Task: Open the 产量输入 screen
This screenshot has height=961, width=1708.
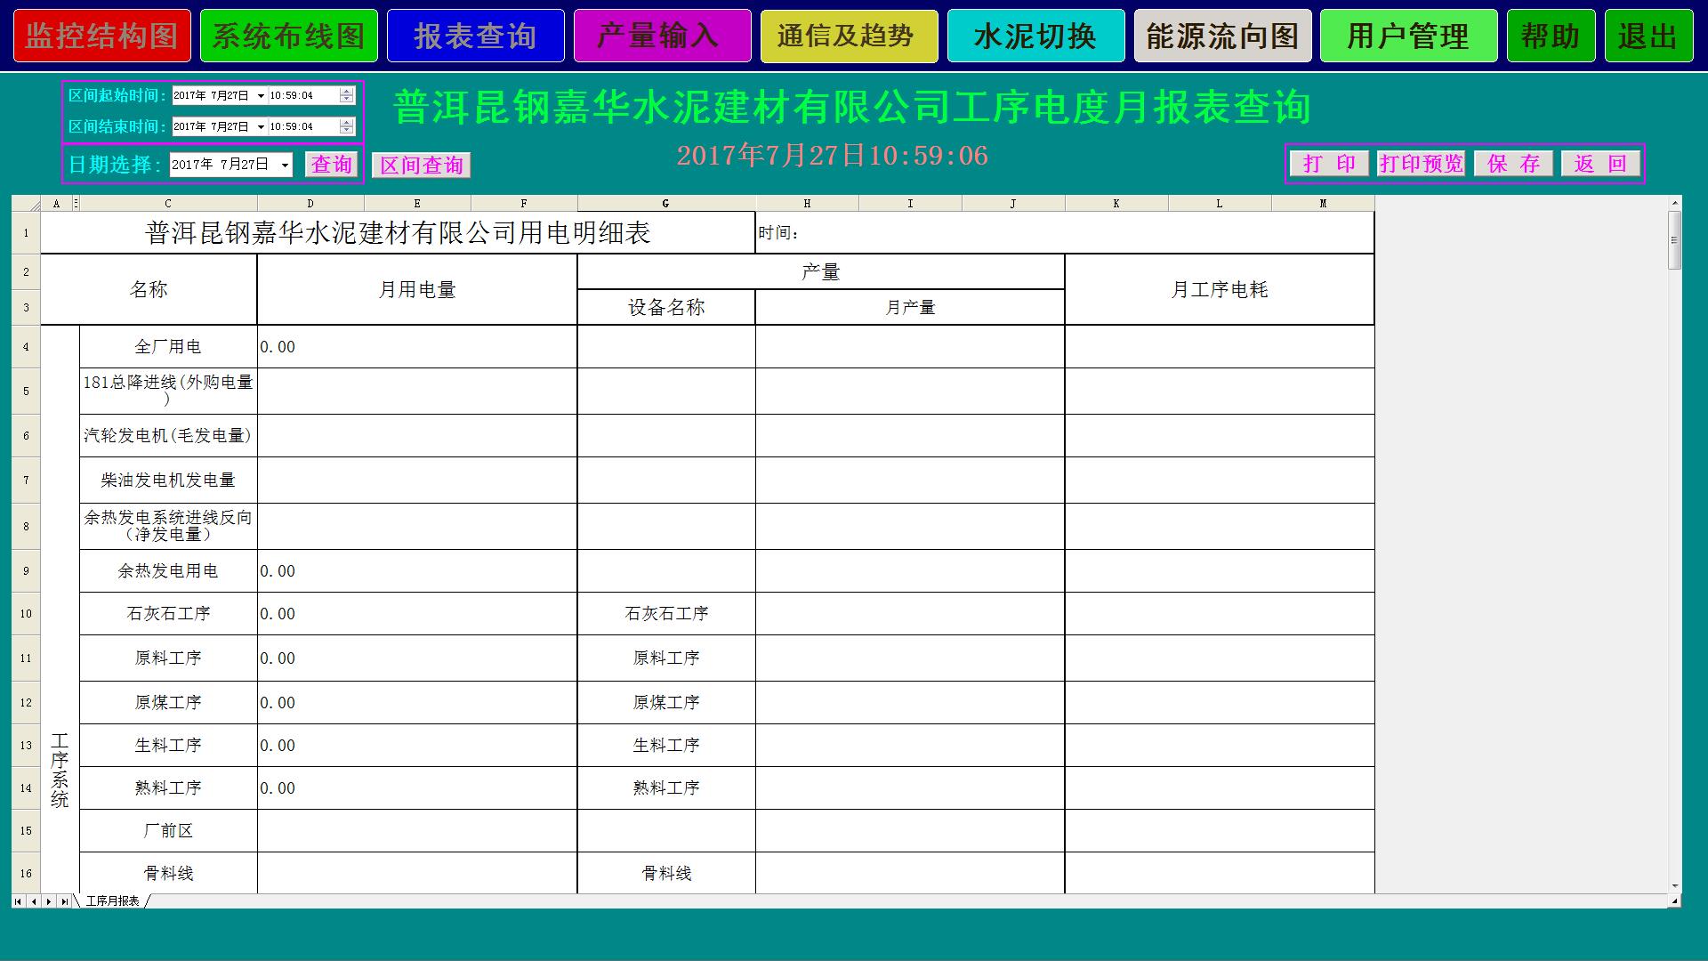Action: (x=662, y=36)
